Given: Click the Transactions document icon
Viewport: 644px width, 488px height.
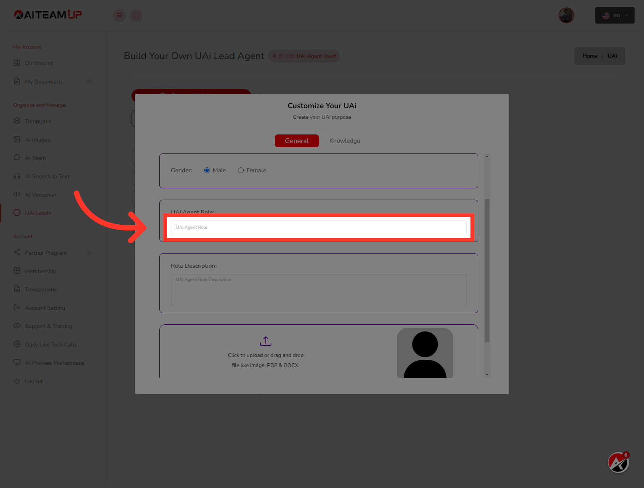Looking at the screenshot, I should [x=17, y=289].
